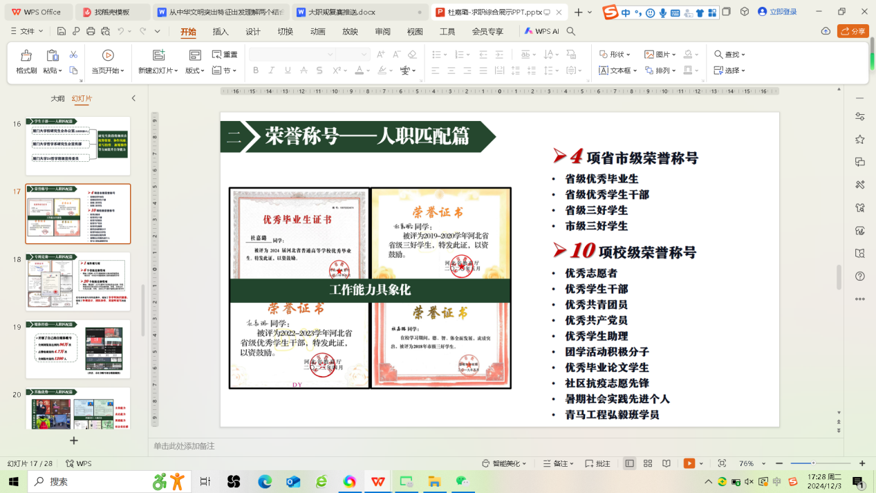Click the cloud upload icon

(826, 31)
